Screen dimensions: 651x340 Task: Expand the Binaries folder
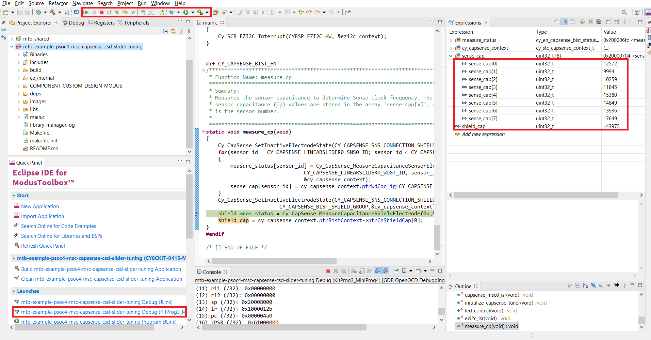[19, 55]
